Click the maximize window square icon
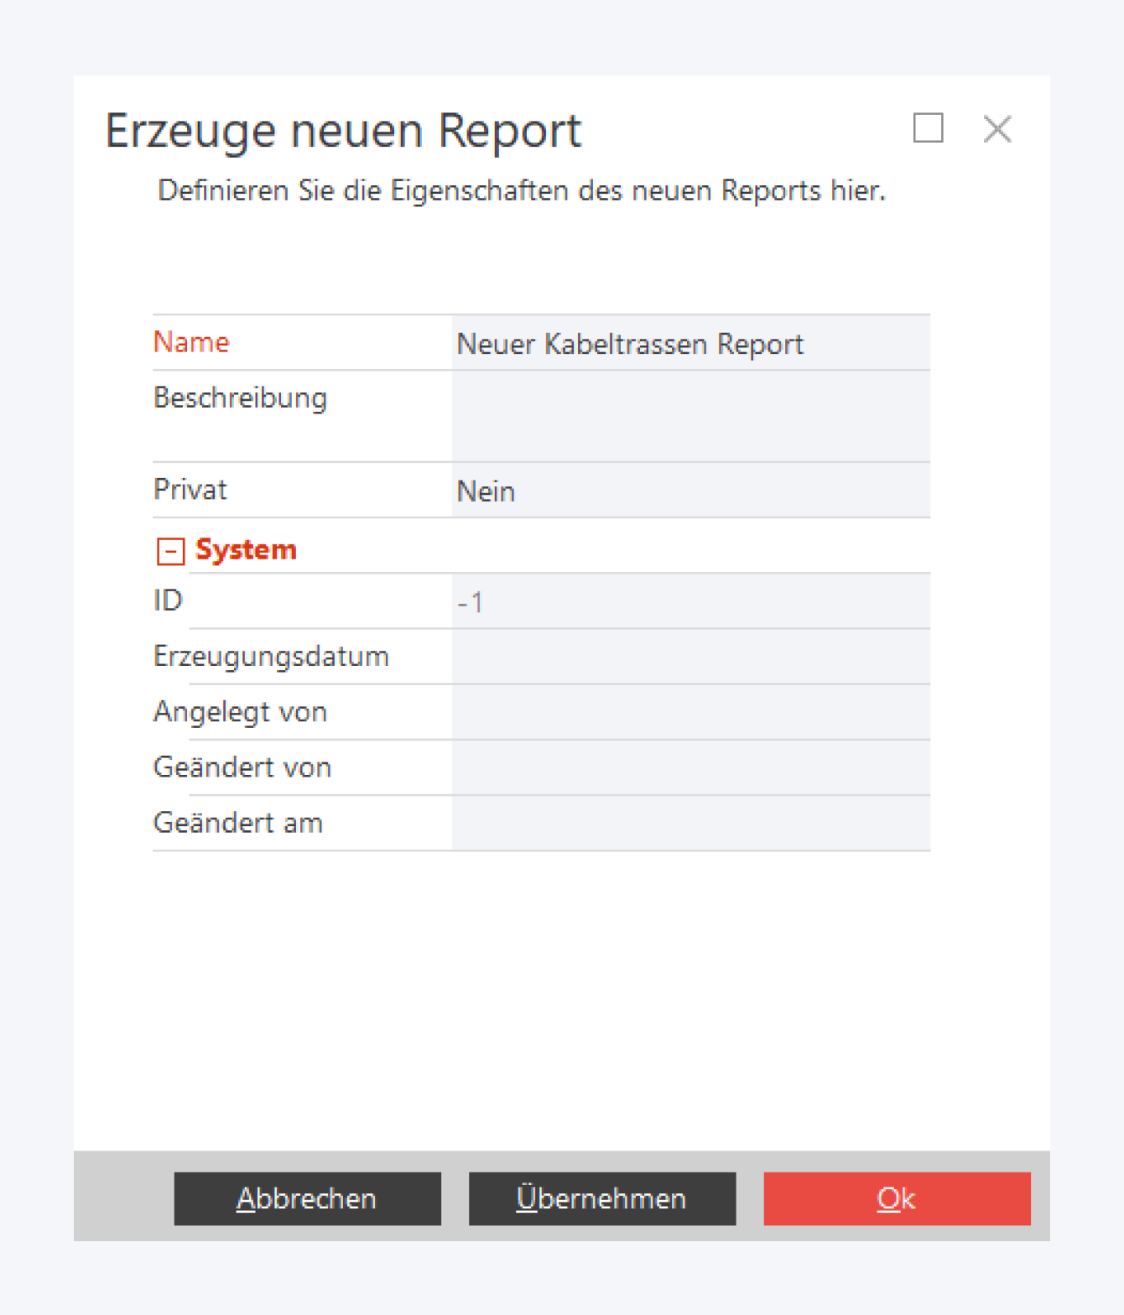This screenshot has height=1315, width=1124. coord(928,128)
